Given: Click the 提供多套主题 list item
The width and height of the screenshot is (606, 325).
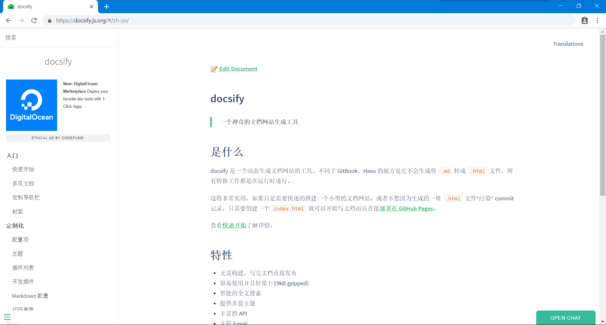Looking at the screenshot, I should (x=238, y=304).
